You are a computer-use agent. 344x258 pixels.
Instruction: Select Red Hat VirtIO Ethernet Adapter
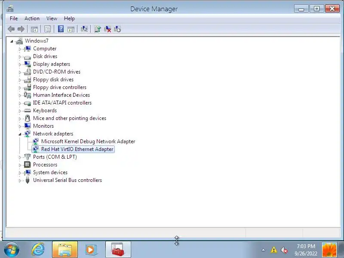pos(77,149)
